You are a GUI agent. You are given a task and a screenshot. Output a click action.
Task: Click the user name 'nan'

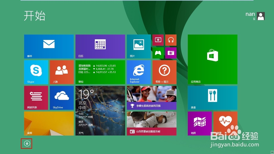[x=250, y=14]
